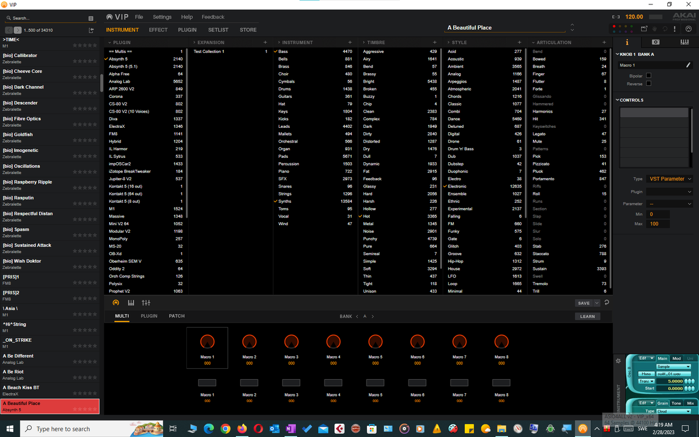Open the Feedback menu
This screenshot has height=437, width=699.
tap(213, 17)
